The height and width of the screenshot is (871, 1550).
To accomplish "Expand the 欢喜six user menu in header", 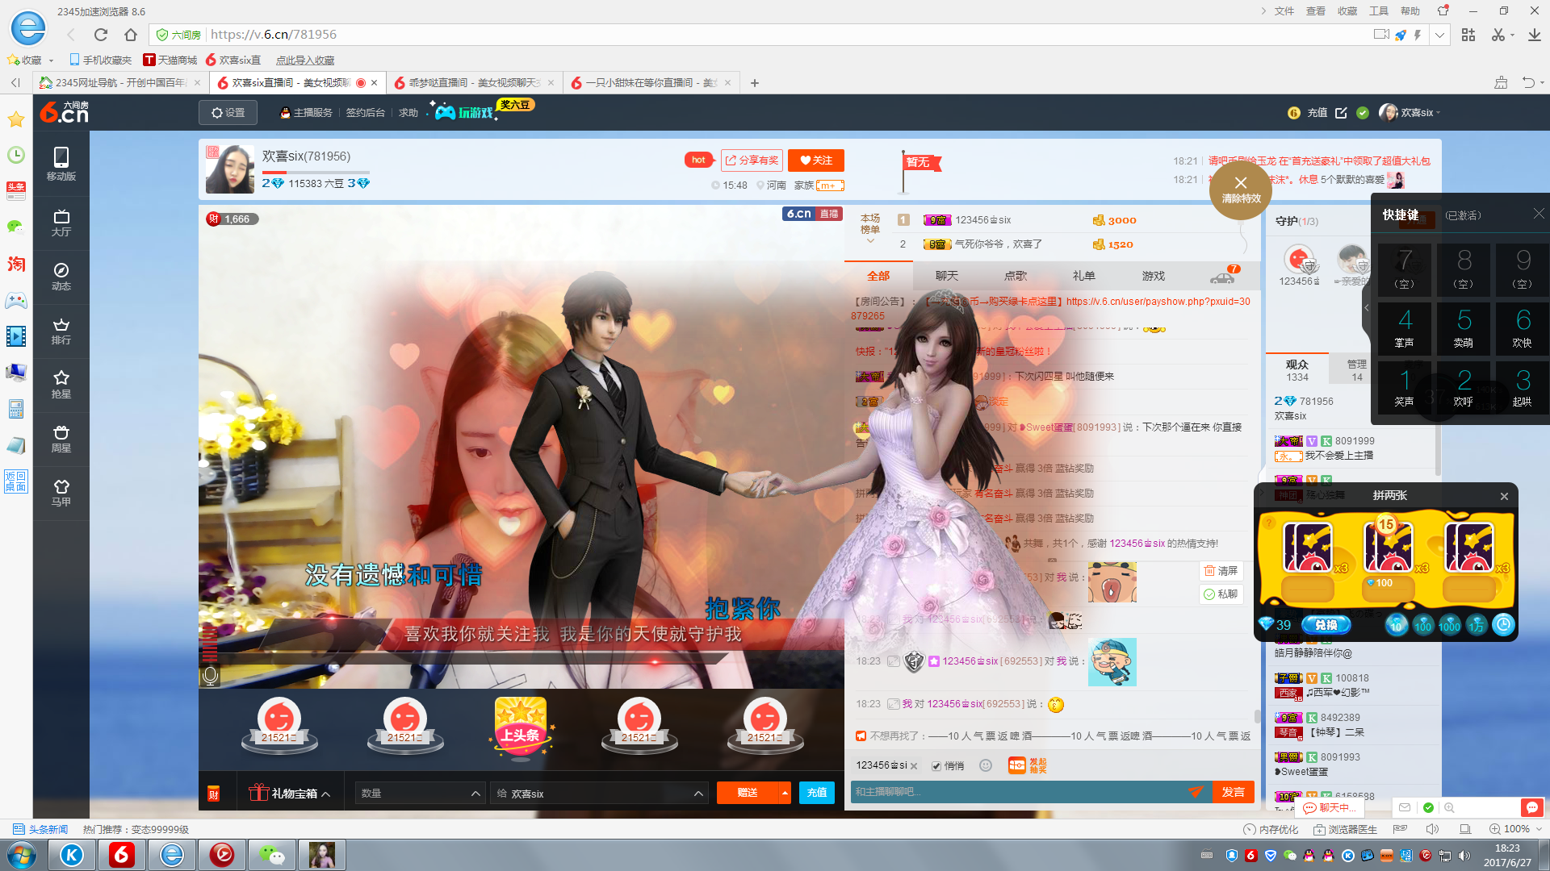I will (1439, 113).
